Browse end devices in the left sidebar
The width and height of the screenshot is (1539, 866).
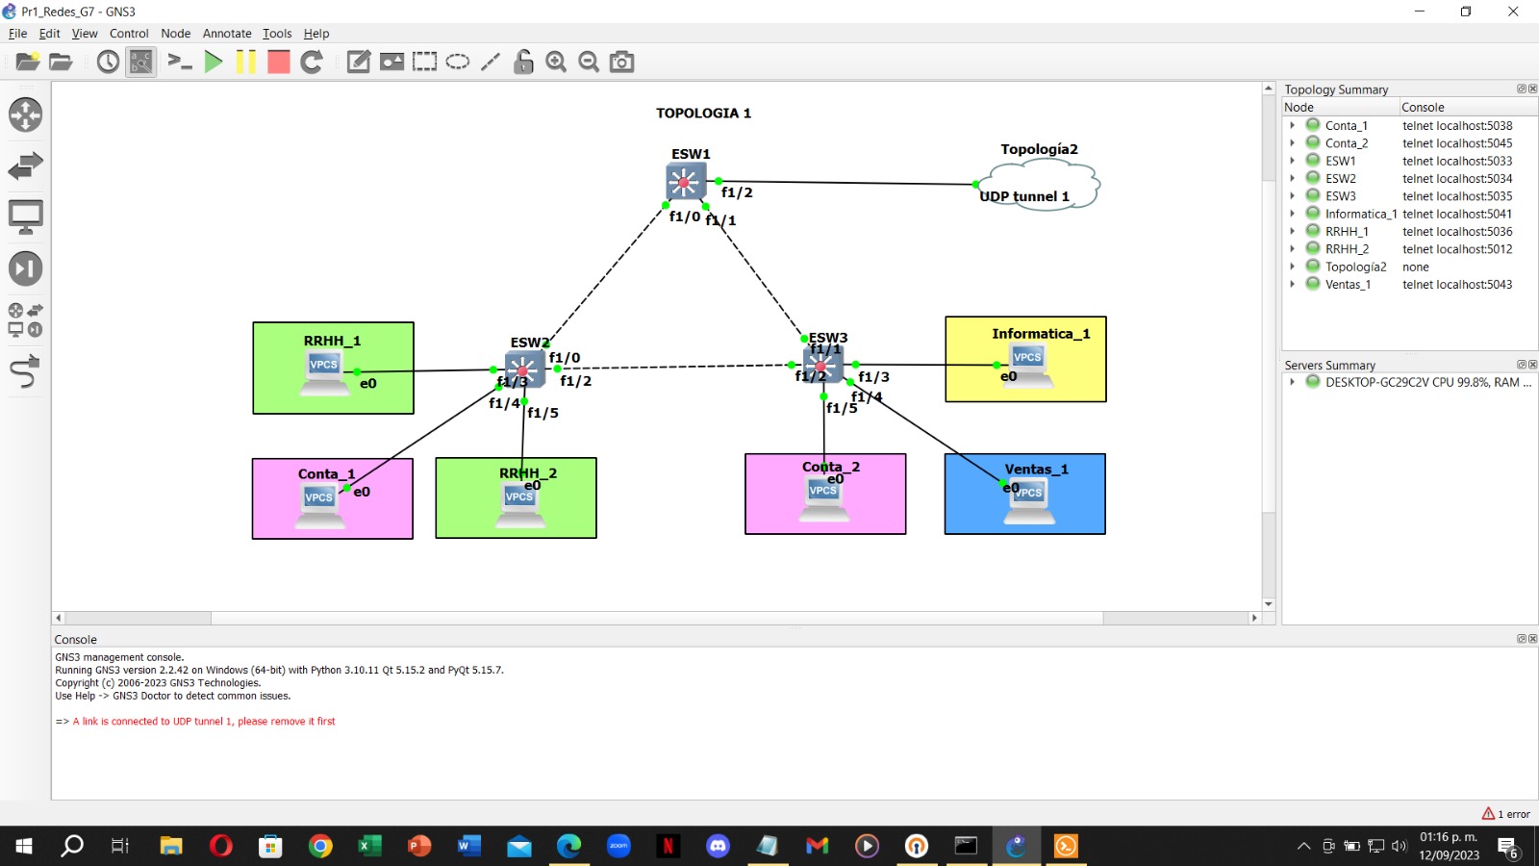(26, 216)
